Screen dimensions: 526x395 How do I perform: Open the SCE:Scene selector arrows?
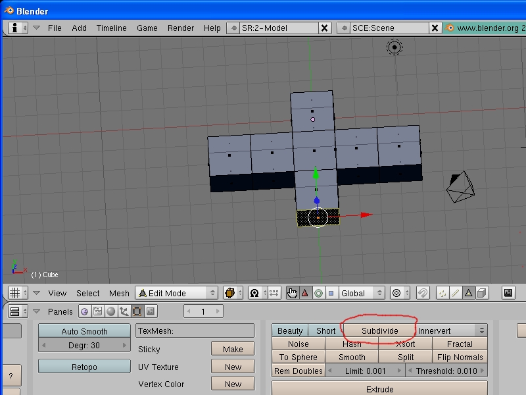(344, 28)
